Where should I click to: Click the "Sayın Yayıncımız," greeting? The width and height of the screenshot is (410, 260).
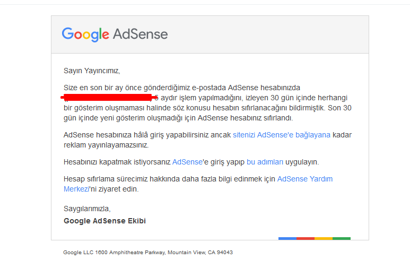92,71
